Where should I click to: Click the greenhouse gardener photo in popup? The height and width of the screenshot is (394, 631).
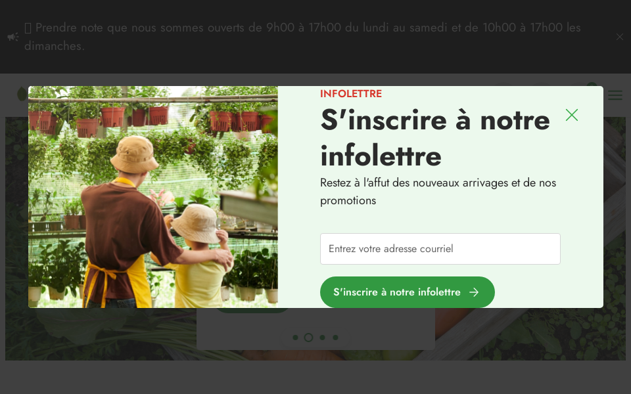[x=153, y=197]
